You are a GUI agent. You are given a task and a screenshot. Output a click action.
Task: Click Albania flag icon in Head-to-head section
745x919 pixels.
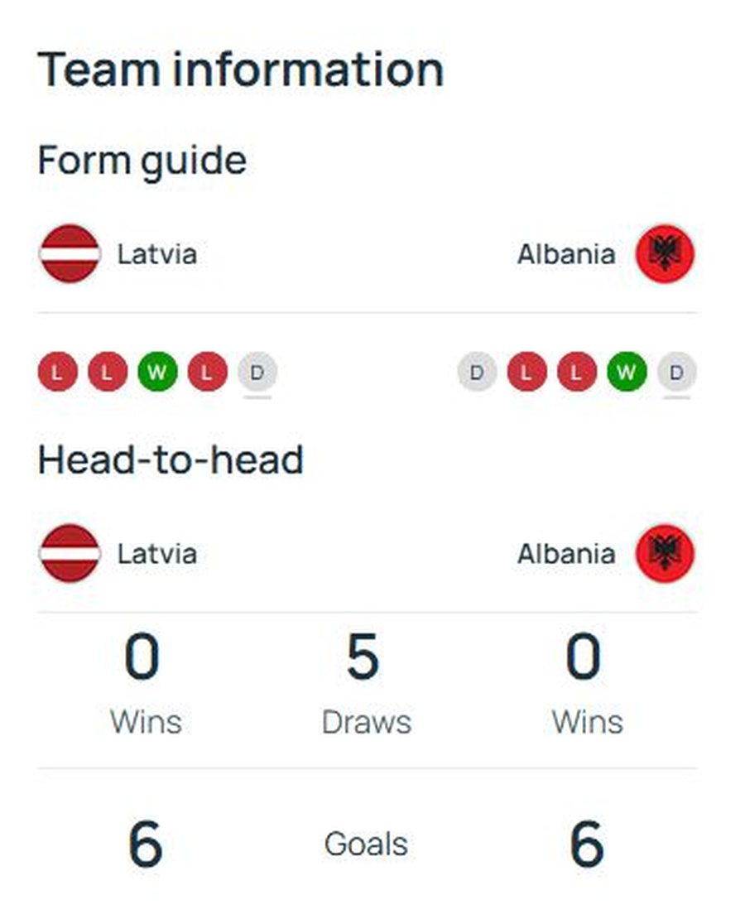(x=666, y=553)
